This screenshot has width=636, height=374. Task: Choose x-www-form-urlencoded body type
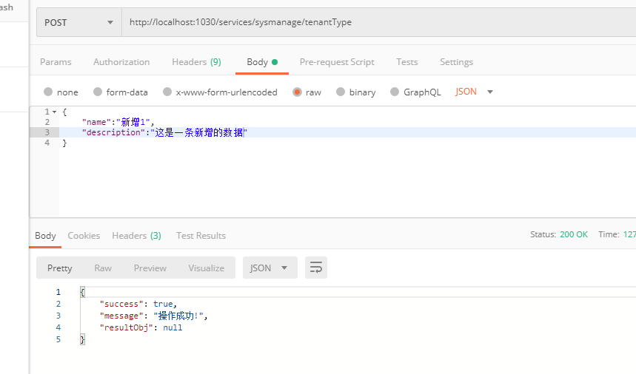point(167,92)
